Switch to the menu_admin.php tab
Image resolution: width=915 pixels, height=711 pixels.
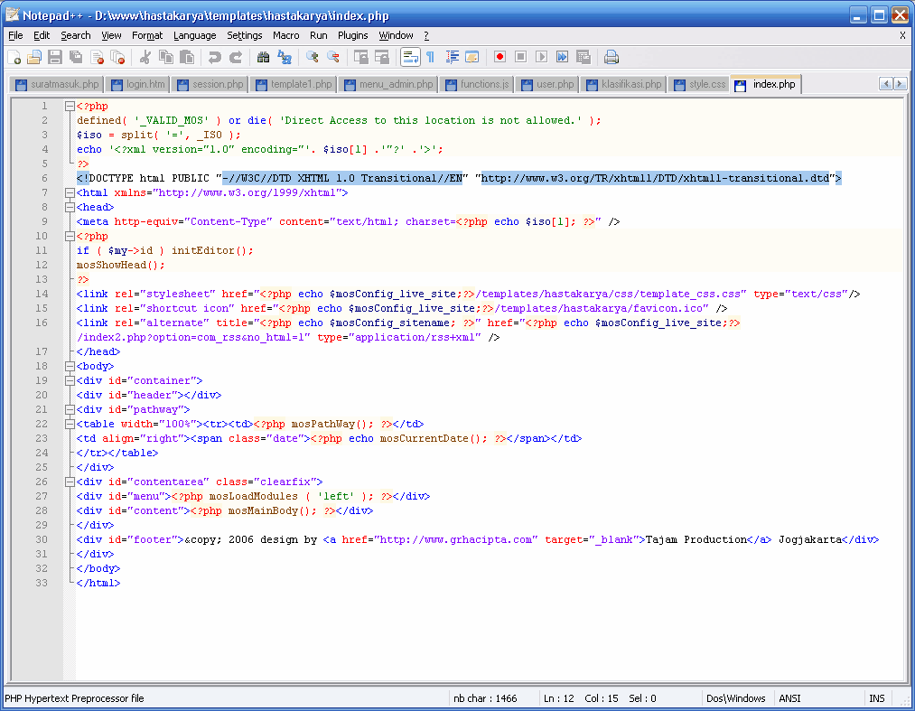click(388, 84)
